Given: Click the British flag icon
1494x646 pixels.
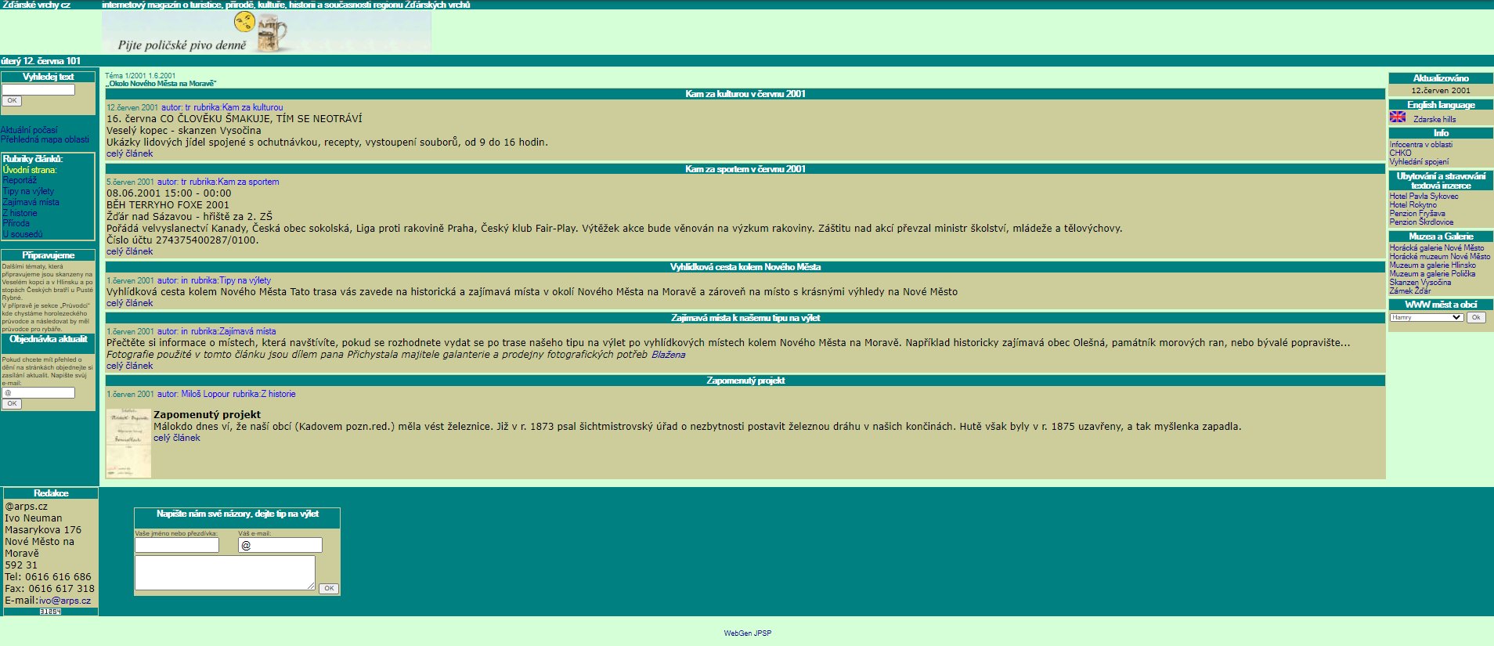Looking at the screenshot, I should 1397,117.
